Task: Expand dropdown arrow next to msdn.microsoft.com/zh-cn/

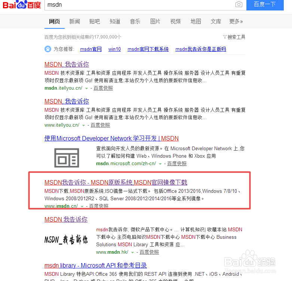Action: [160, 164]
